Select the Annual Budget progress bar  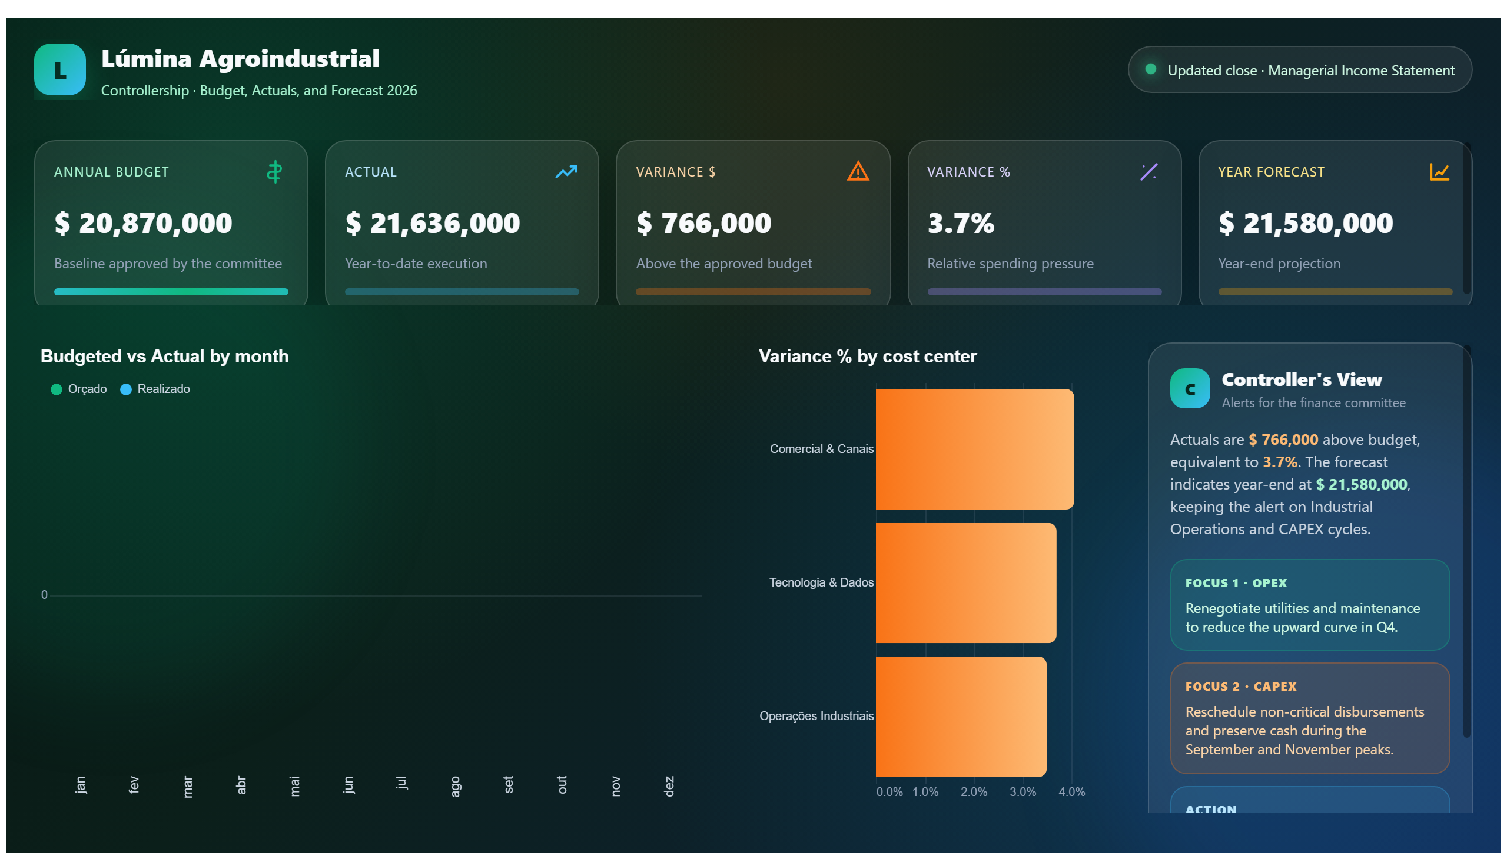(171, 291)
